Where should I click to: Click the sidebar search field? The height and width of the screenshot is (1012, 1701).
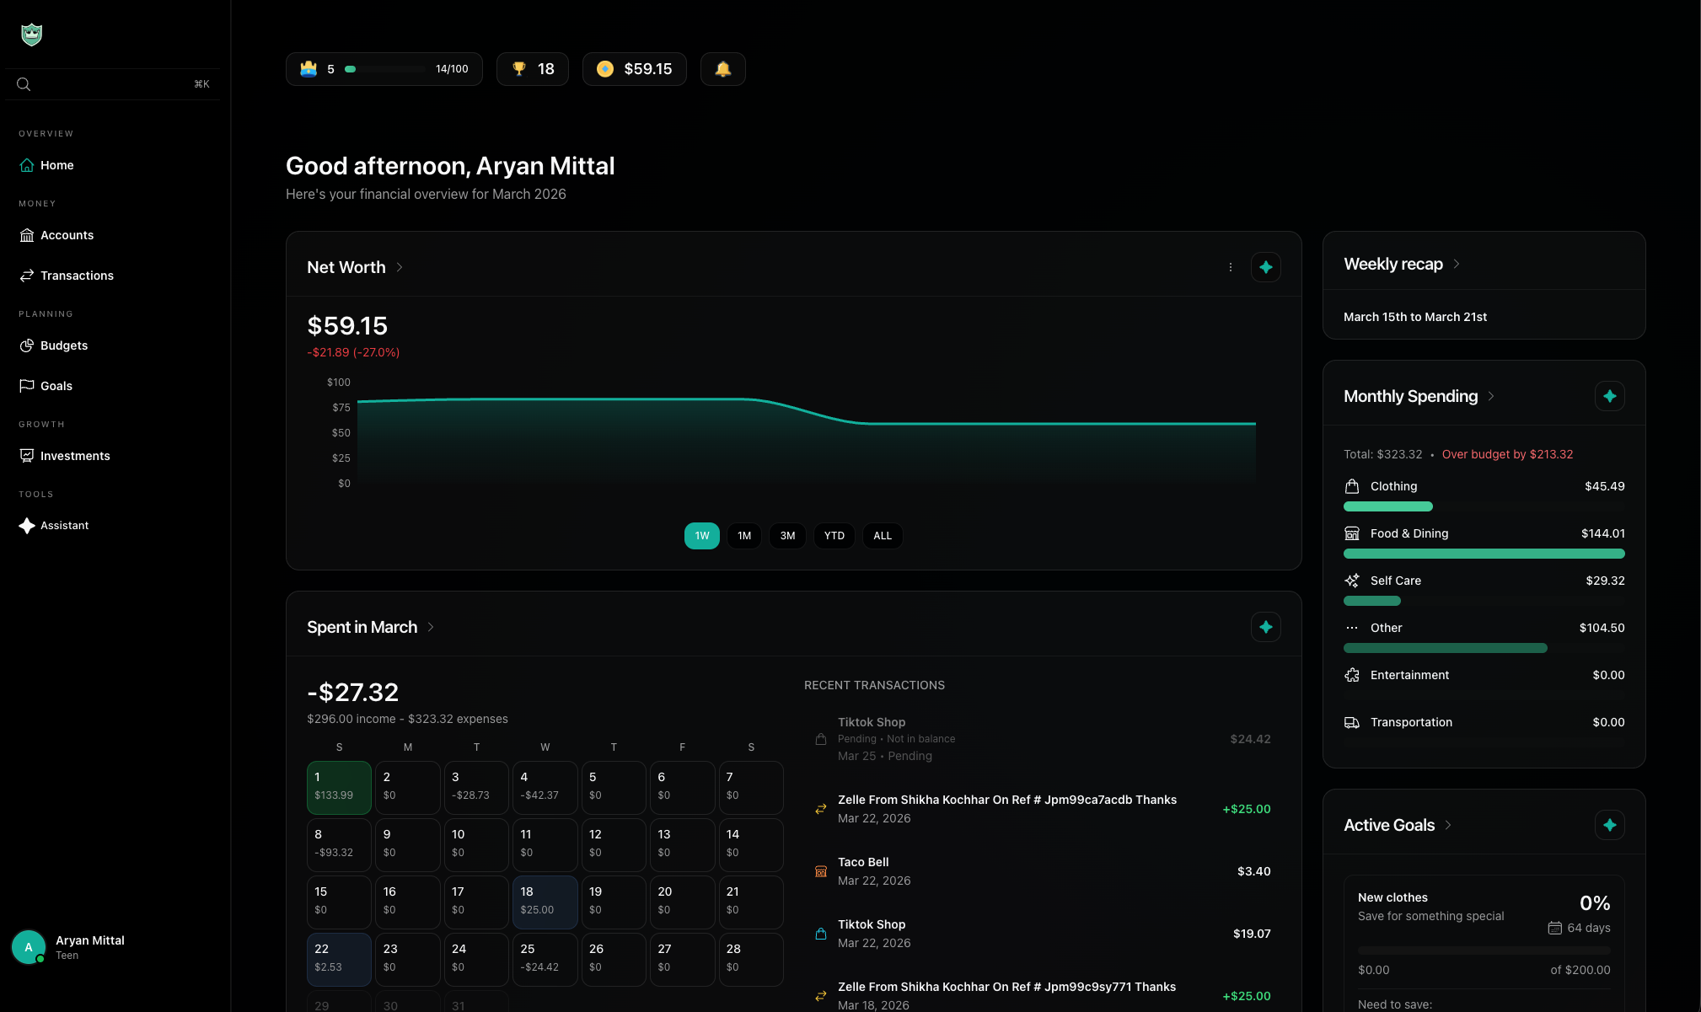coord(105,84)
